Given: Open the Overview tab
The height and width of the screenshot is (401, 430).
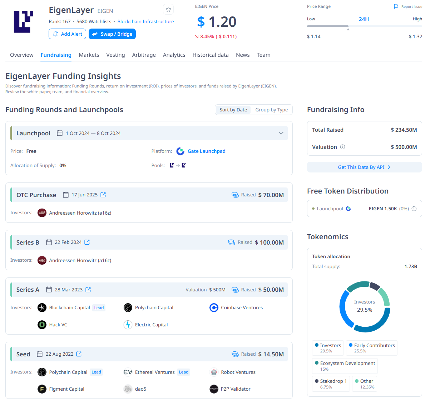Looking at the screenshot, I should pos(21,55).
